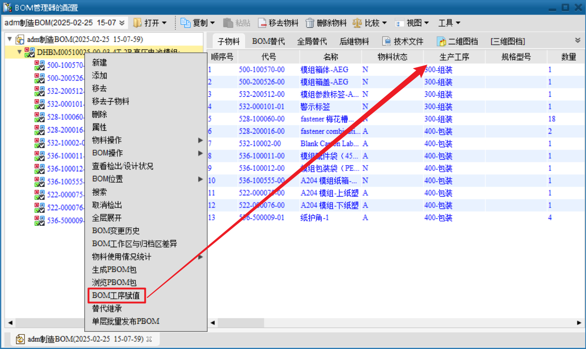
Task: Click the icon on 二维图档 tab
Action: [441, 42]
